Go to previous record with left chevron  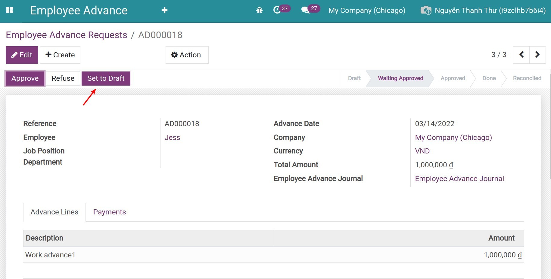click(521, 55)
